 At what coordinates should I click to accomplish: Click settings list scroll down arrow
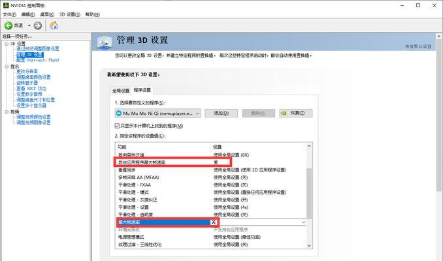[x=309, y=245]
